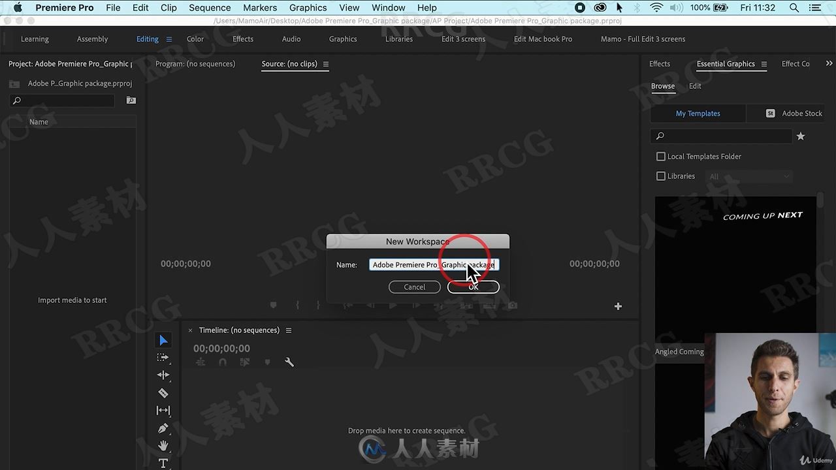The image size is (836, 470).
Task: Open Timeline display settings wrench
Action: coord(289,362)
